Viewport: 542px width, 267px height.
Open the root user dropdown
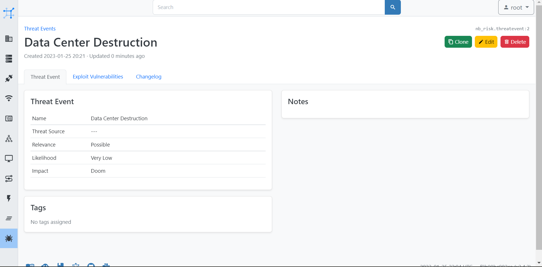click(x=516, y=7)
